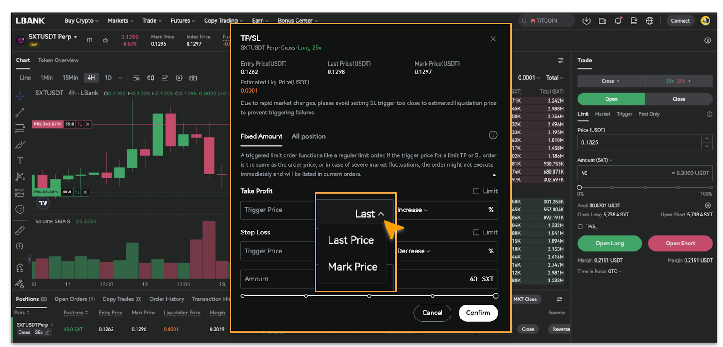Viewport: 723px width, 347px height.
Task: Open the indicators line chart icon
Action: coord(164,78)
